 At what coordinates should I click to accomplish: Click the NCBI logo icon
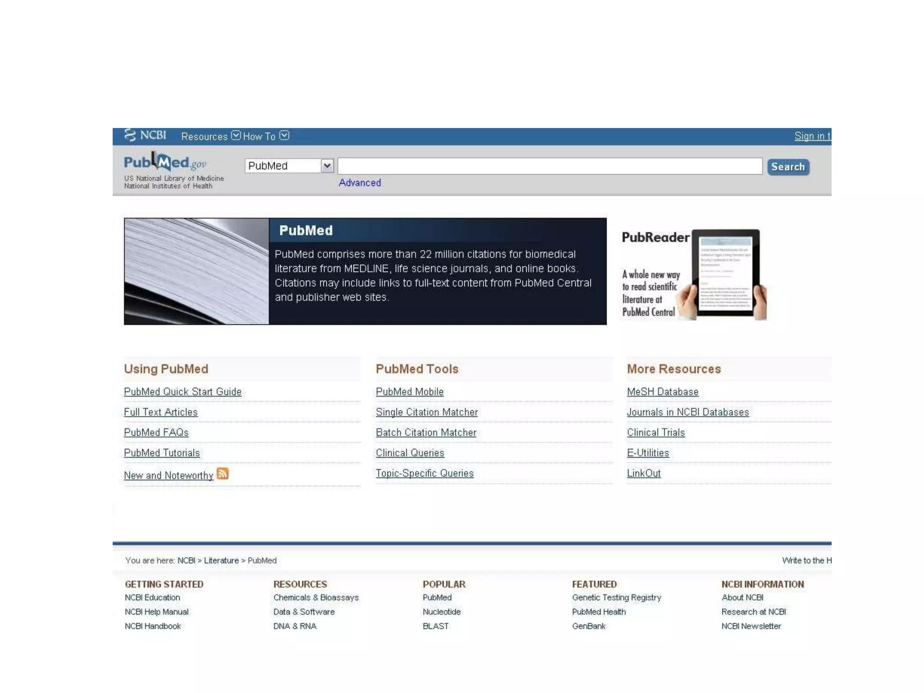pyautogui.click(x=130, y=135)
